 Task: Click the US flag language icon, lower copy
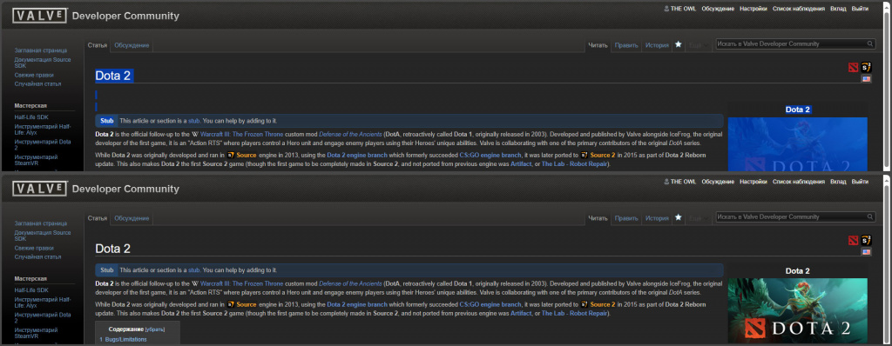click(x=867, y=252)
